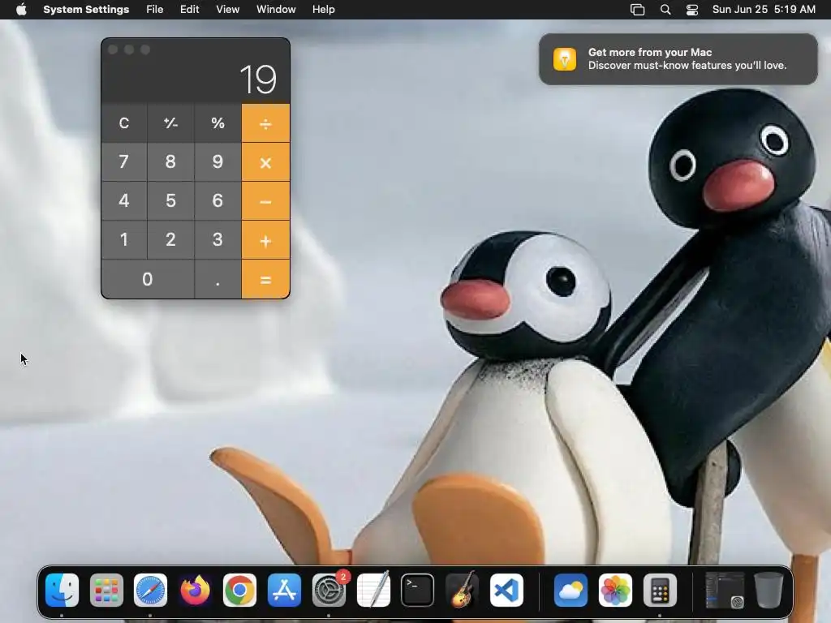Click digit 6 on Calculator
This screenshot has width=831, height=623.
pyautogui.click(x=217, y=201)
